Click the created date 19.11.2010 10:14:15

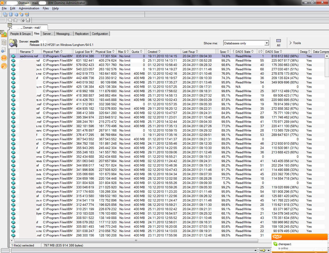pyautogui.click(x=162, y=56)
